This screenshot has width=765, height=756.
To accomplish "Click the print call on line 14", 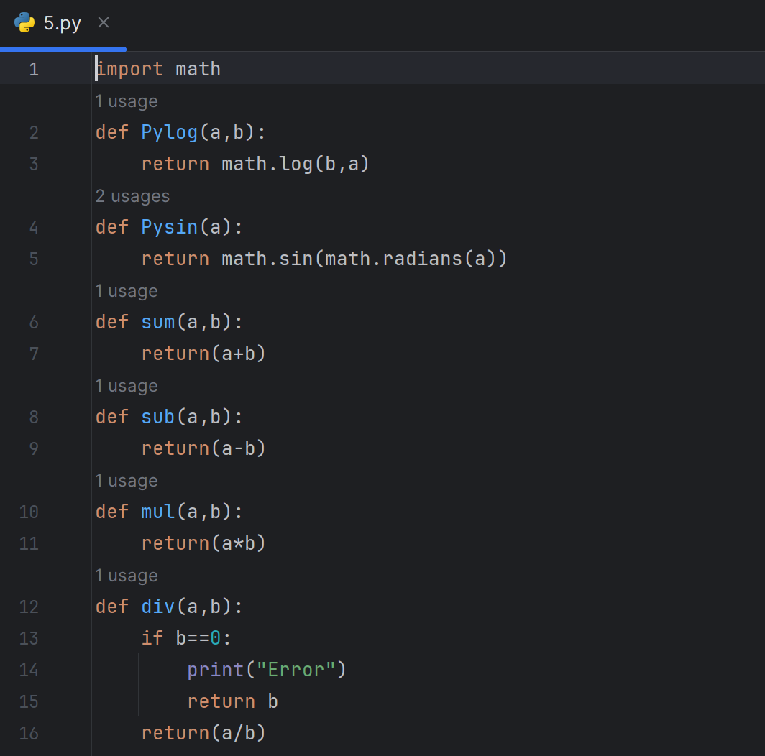I will click(216, 670).
